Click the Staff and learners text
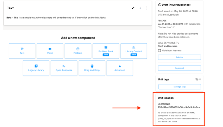Screen dimensions: 223x127 coord(167,46)
